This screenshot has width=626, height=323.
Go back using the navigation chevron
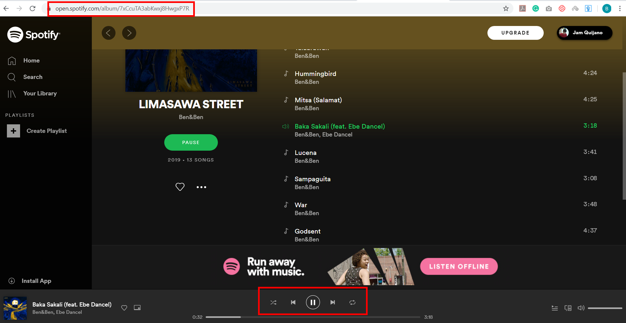pos(109,33)
